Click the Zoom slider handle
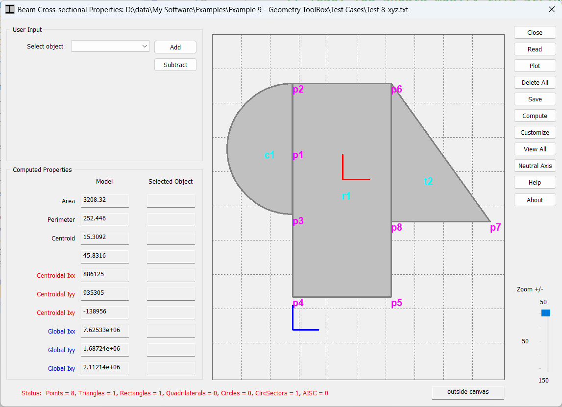The image size is (562, 407). click(546, 313)
